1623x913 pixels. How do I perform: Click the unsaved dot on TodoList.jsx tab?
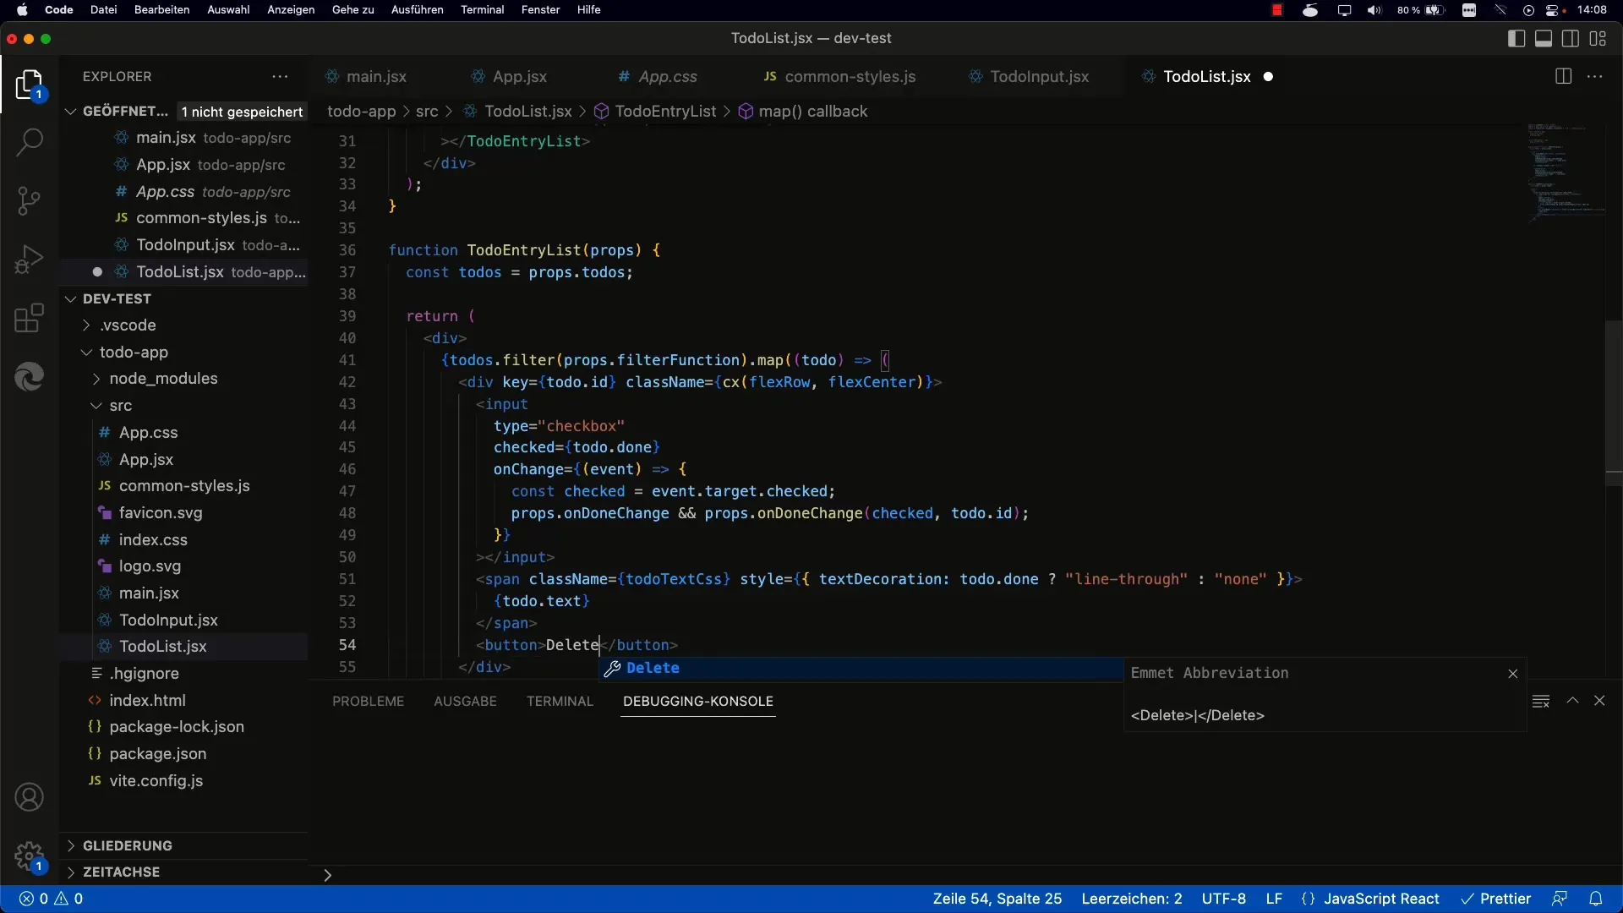point(1268,76)
